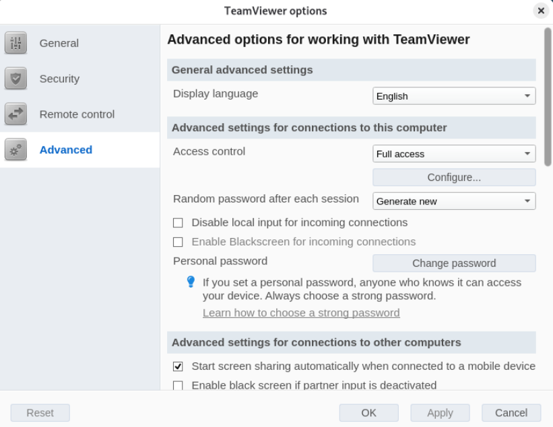The image size is (553, 427).
Task: Click the vertical scrollbar on the options panel
Action: pos(548,96)
